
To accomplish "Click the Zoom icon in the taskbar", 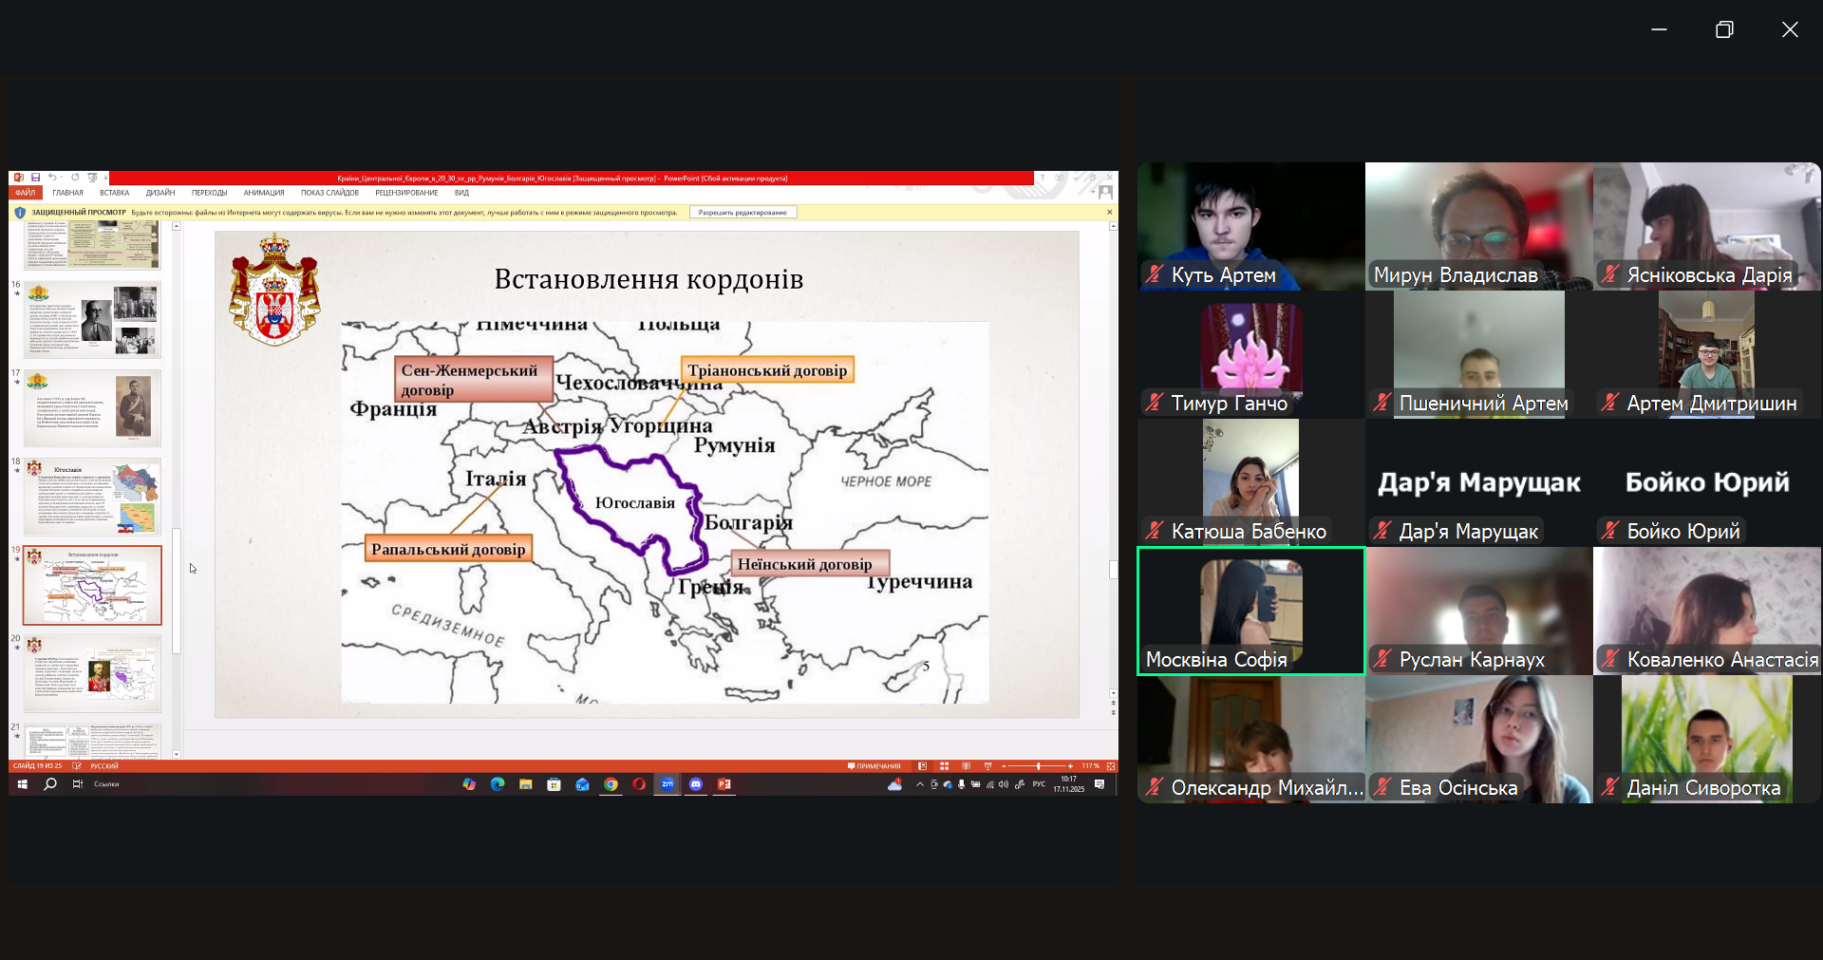I will 667,784.
